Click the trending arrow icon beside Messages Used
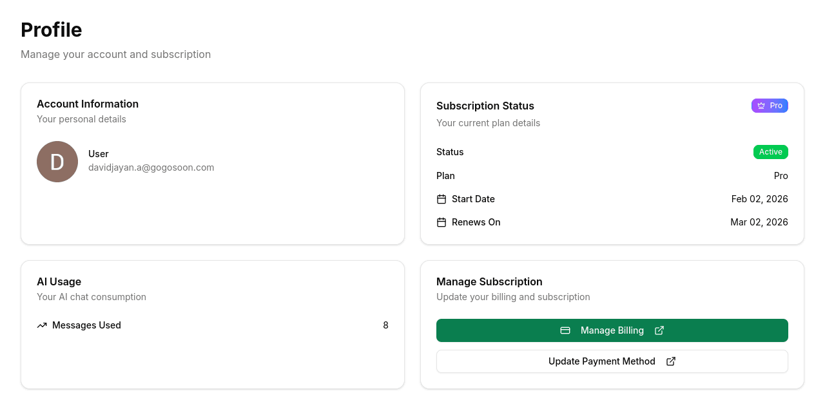 42,325
